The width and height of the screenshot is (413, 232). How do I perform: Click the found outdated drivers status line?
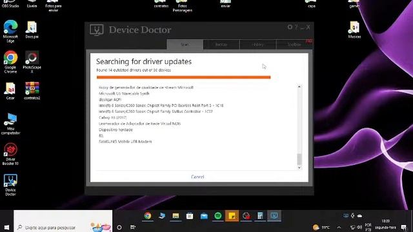(134, 70)
